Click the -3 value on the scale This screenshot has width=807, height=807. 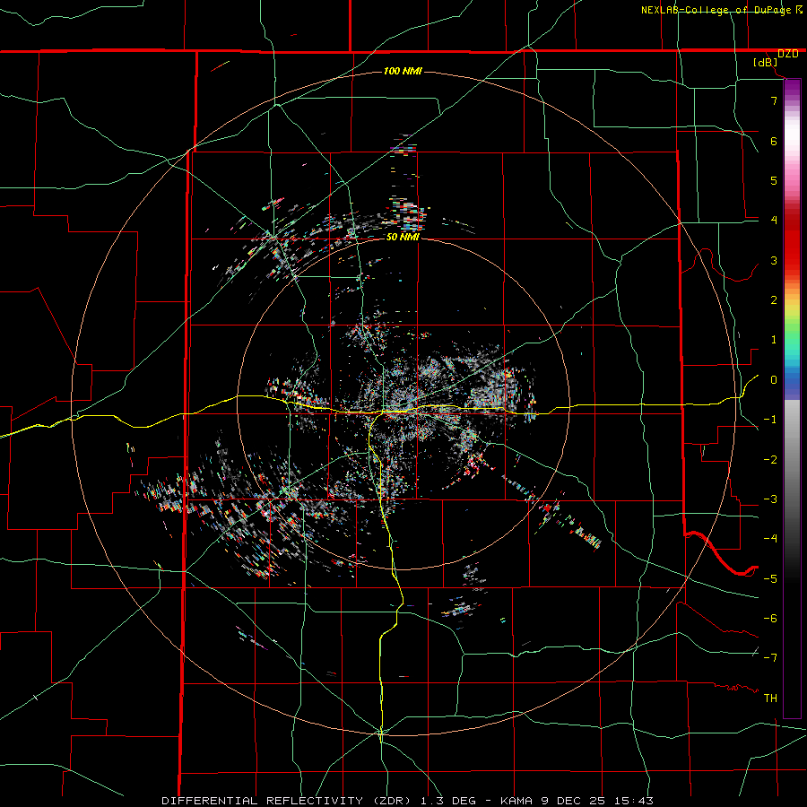(770, 499)
